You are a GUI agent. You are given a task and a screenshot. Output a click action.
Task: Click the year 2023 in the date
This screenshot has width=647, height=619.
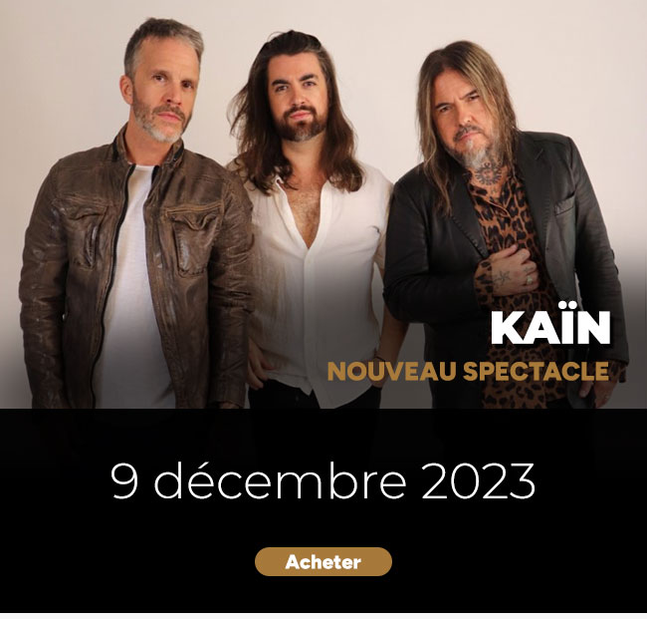click(x=478, y=481)
